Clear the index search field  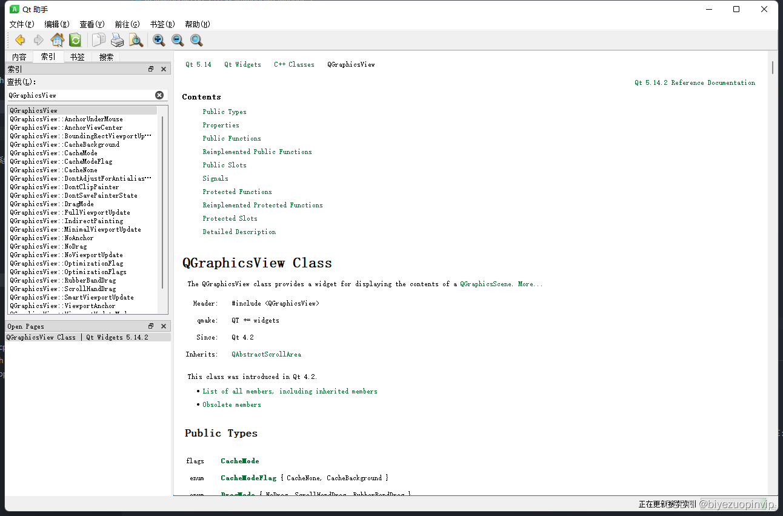coord(159,95)
